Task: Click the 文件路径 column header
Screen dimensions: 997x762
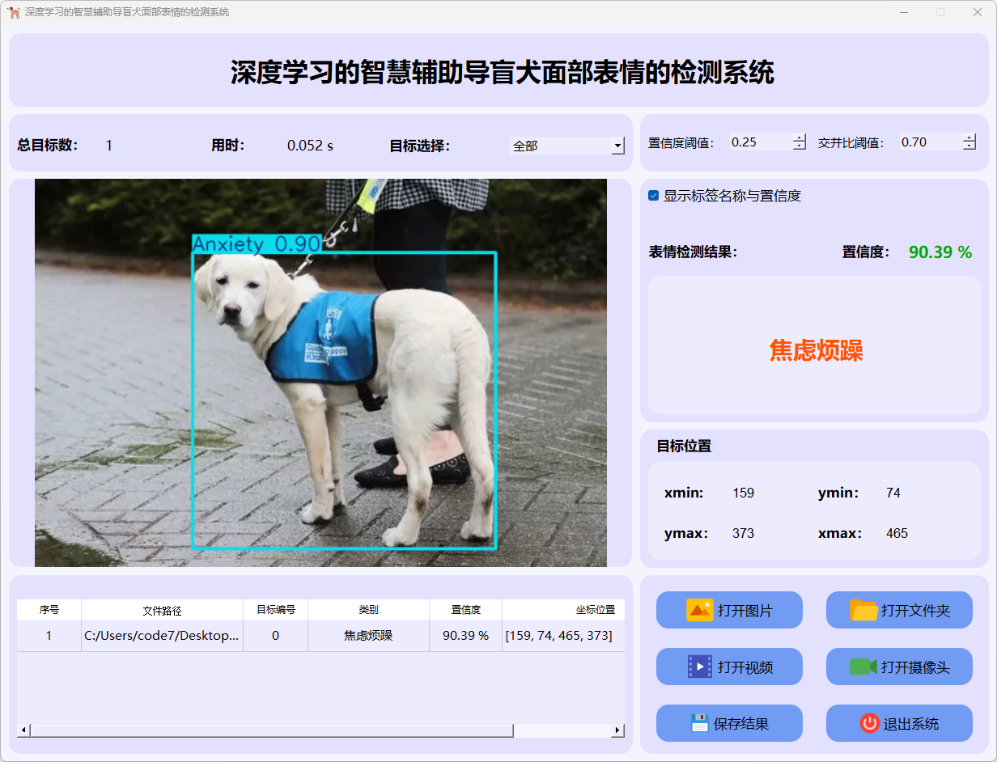Action: (162, 610)
